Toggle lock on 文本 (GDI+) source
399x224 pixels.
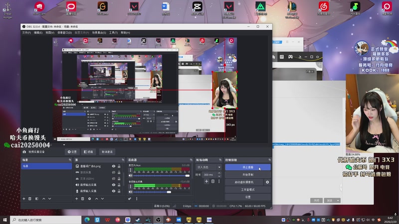(119, 179)
